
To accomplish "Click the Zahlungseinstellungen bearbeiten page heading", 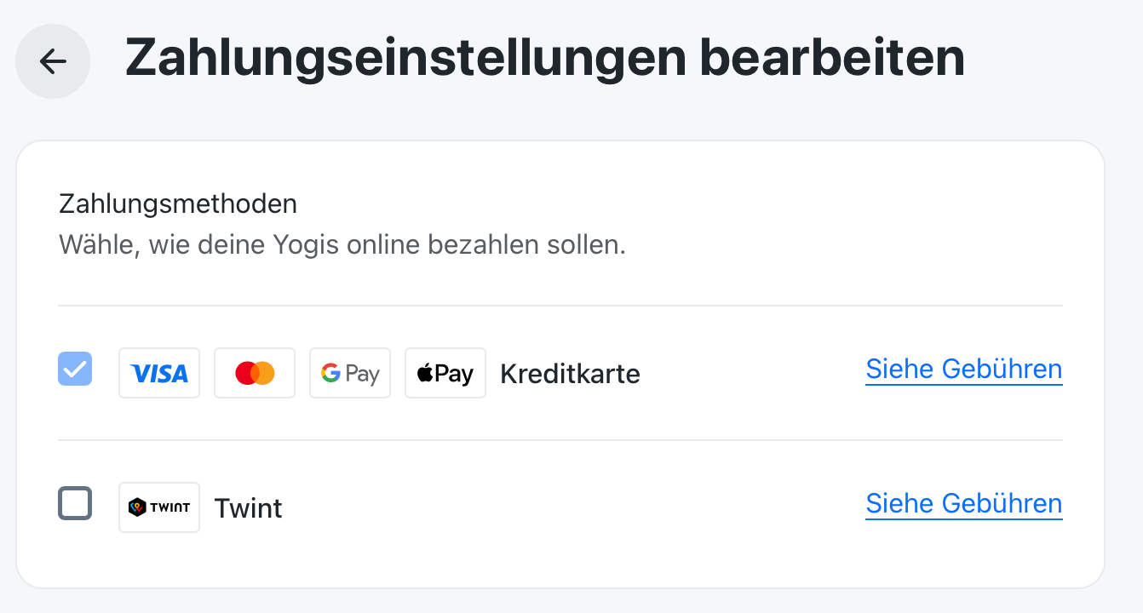I will pos(545,60).
